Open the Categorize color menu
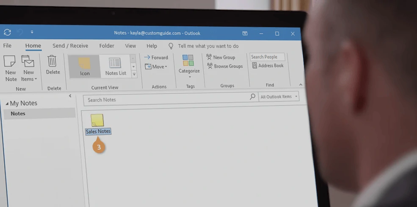417x207 pixels. (x=189, y=66)
